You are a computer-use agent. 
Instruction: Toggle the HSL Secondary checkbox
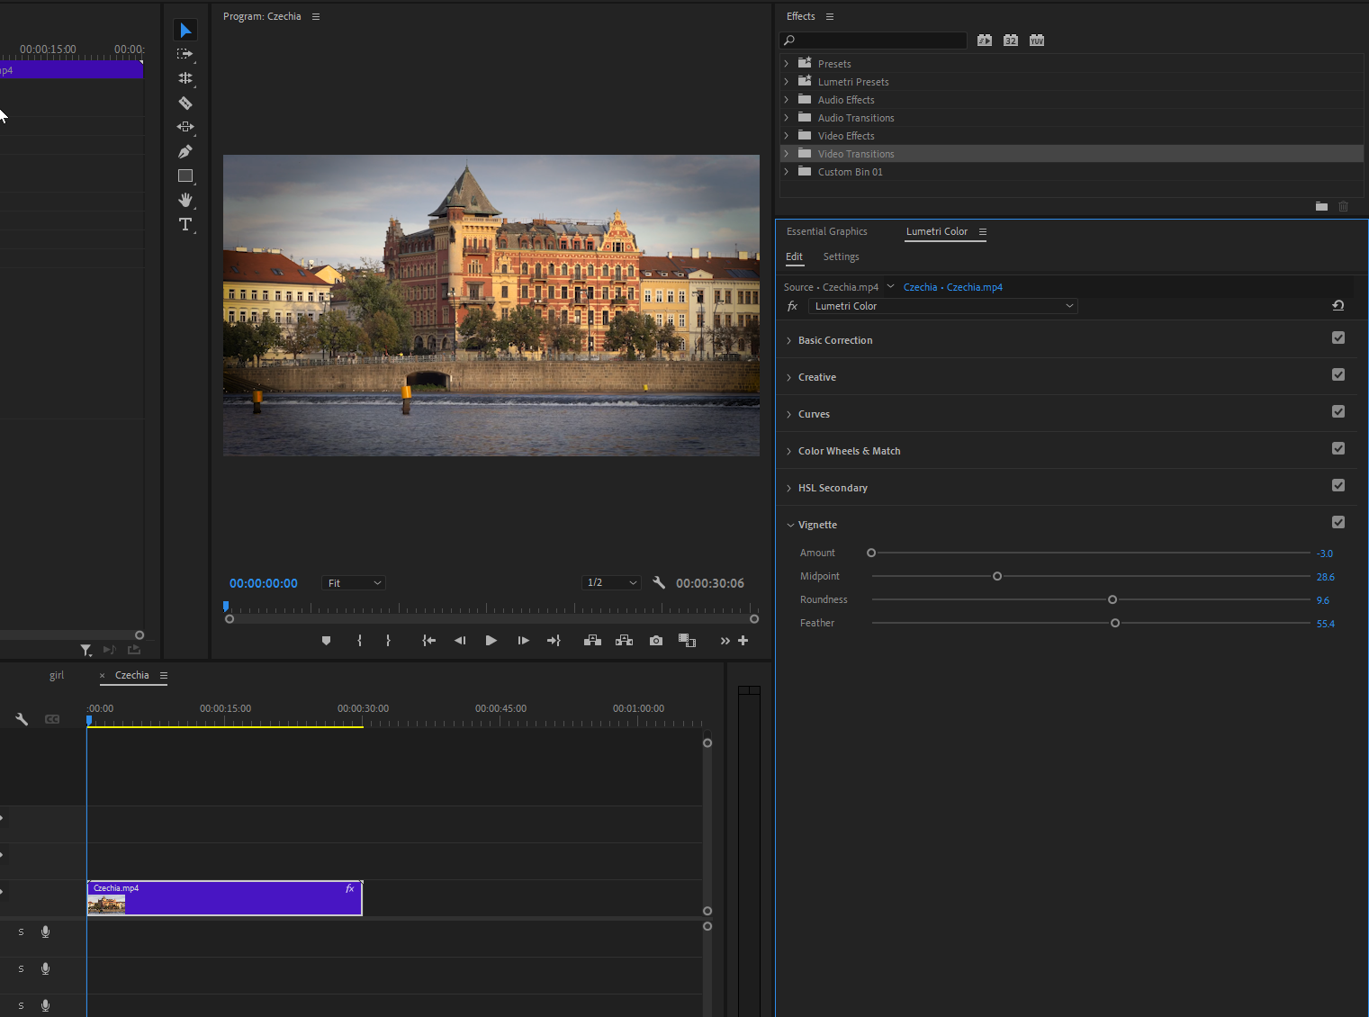point(1337,486)
